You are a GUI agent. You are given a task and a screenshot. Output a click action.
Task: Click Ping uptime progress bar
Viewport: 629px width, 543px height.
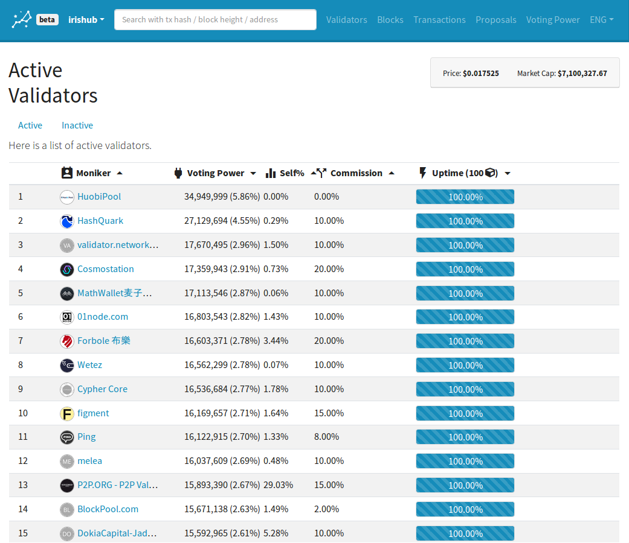[x=465, y=437]
